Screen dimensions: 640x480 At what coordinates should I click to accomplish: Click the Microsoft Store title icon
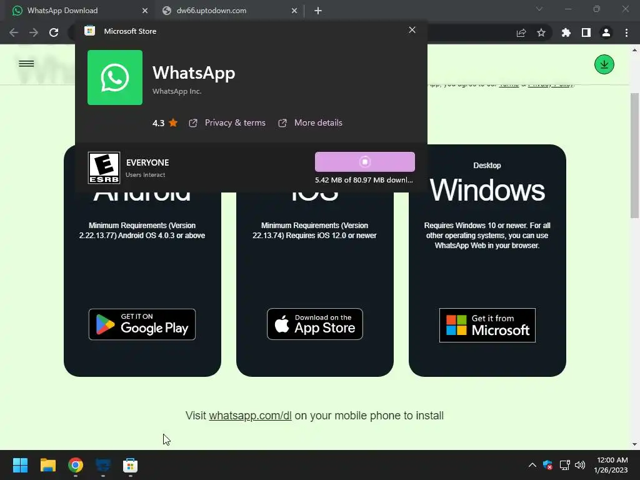click(x=90, y=31)
